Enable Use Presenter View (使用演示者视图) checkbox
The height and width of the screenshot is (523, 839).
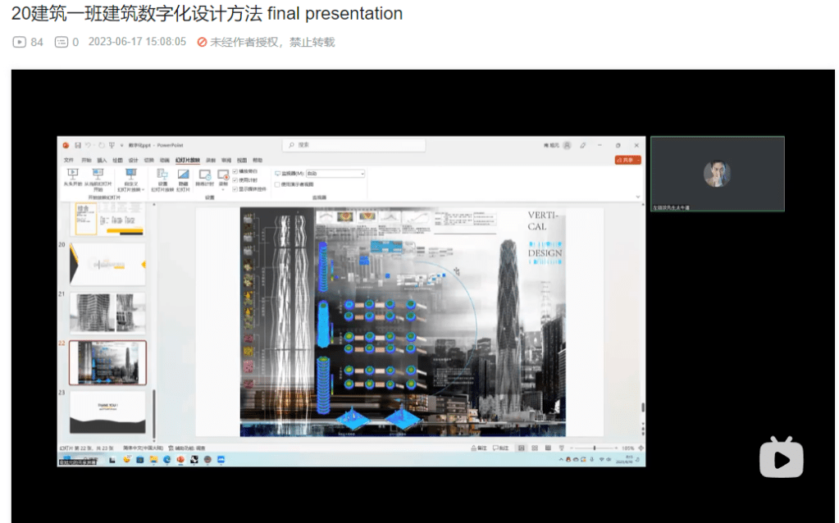tap(277, 184)
